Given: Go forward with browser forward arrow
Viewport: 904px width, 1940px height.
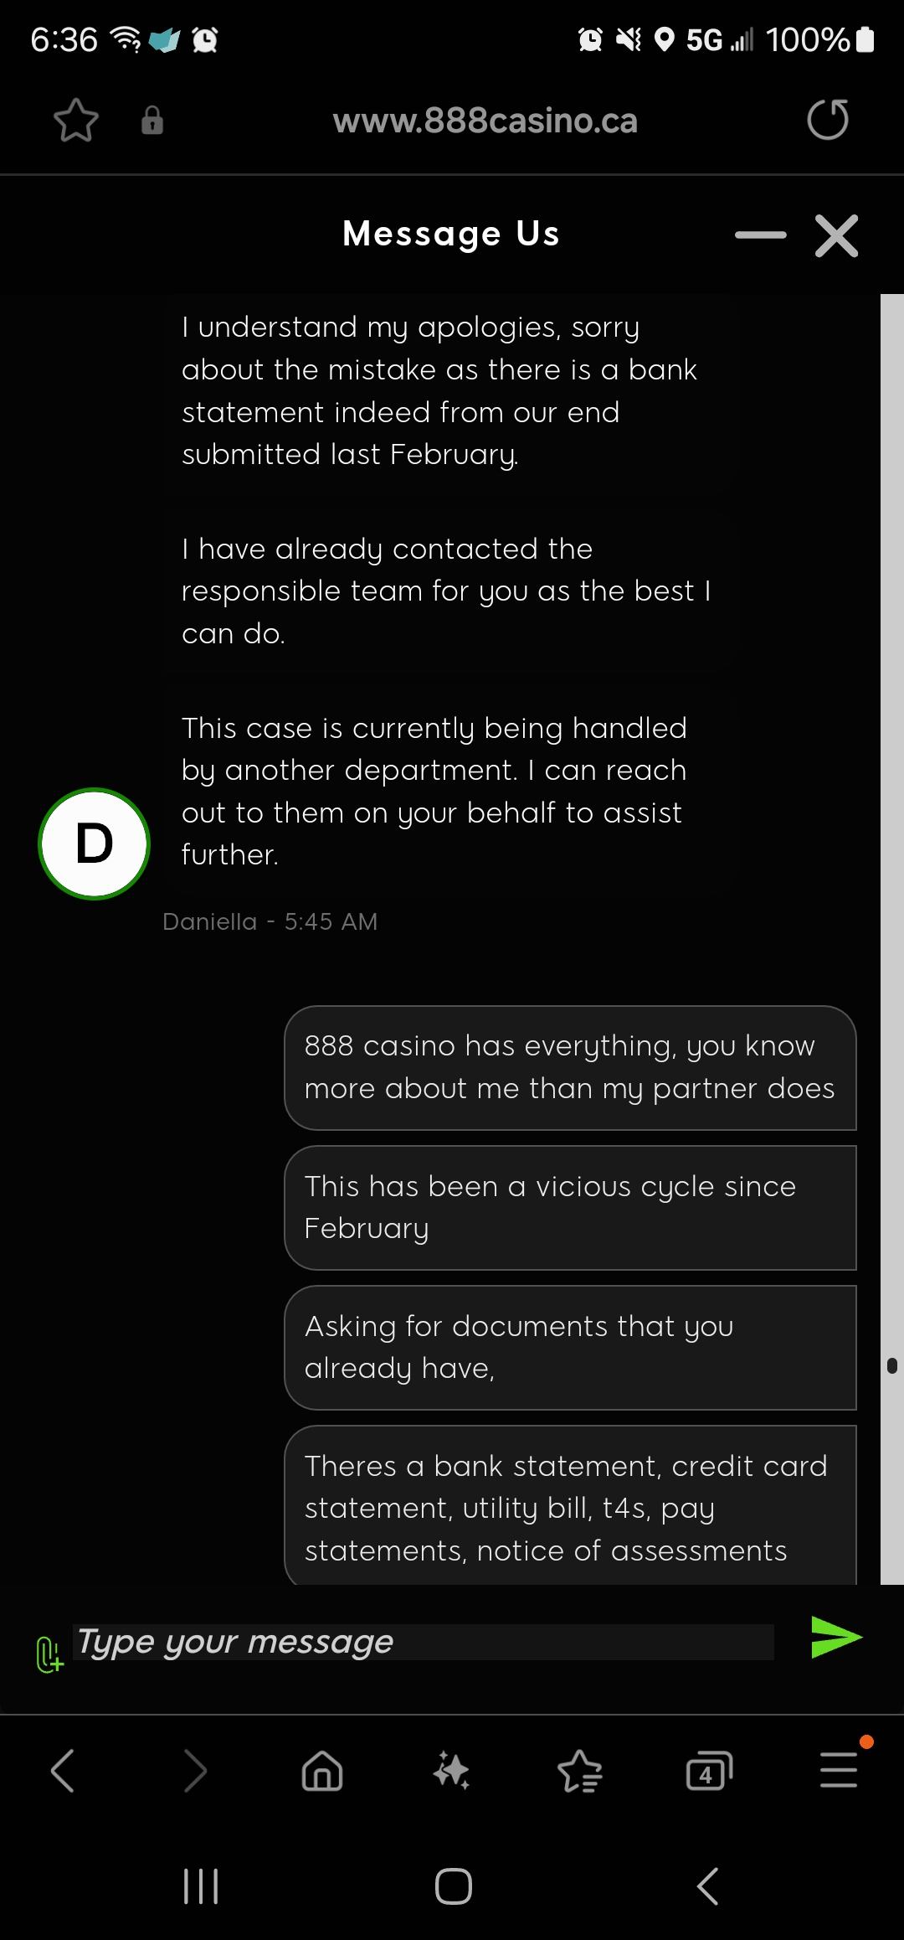Looking at the screenshot, I should click(194, 1771).
